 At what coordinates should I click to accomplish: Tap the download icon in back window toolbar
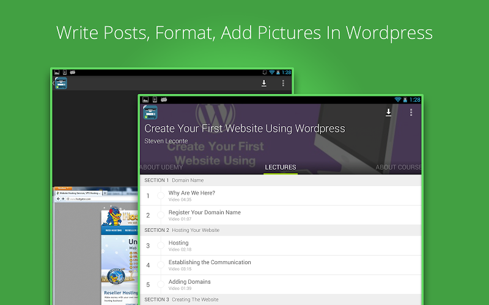pyautogui.click(x=264, y=83)
